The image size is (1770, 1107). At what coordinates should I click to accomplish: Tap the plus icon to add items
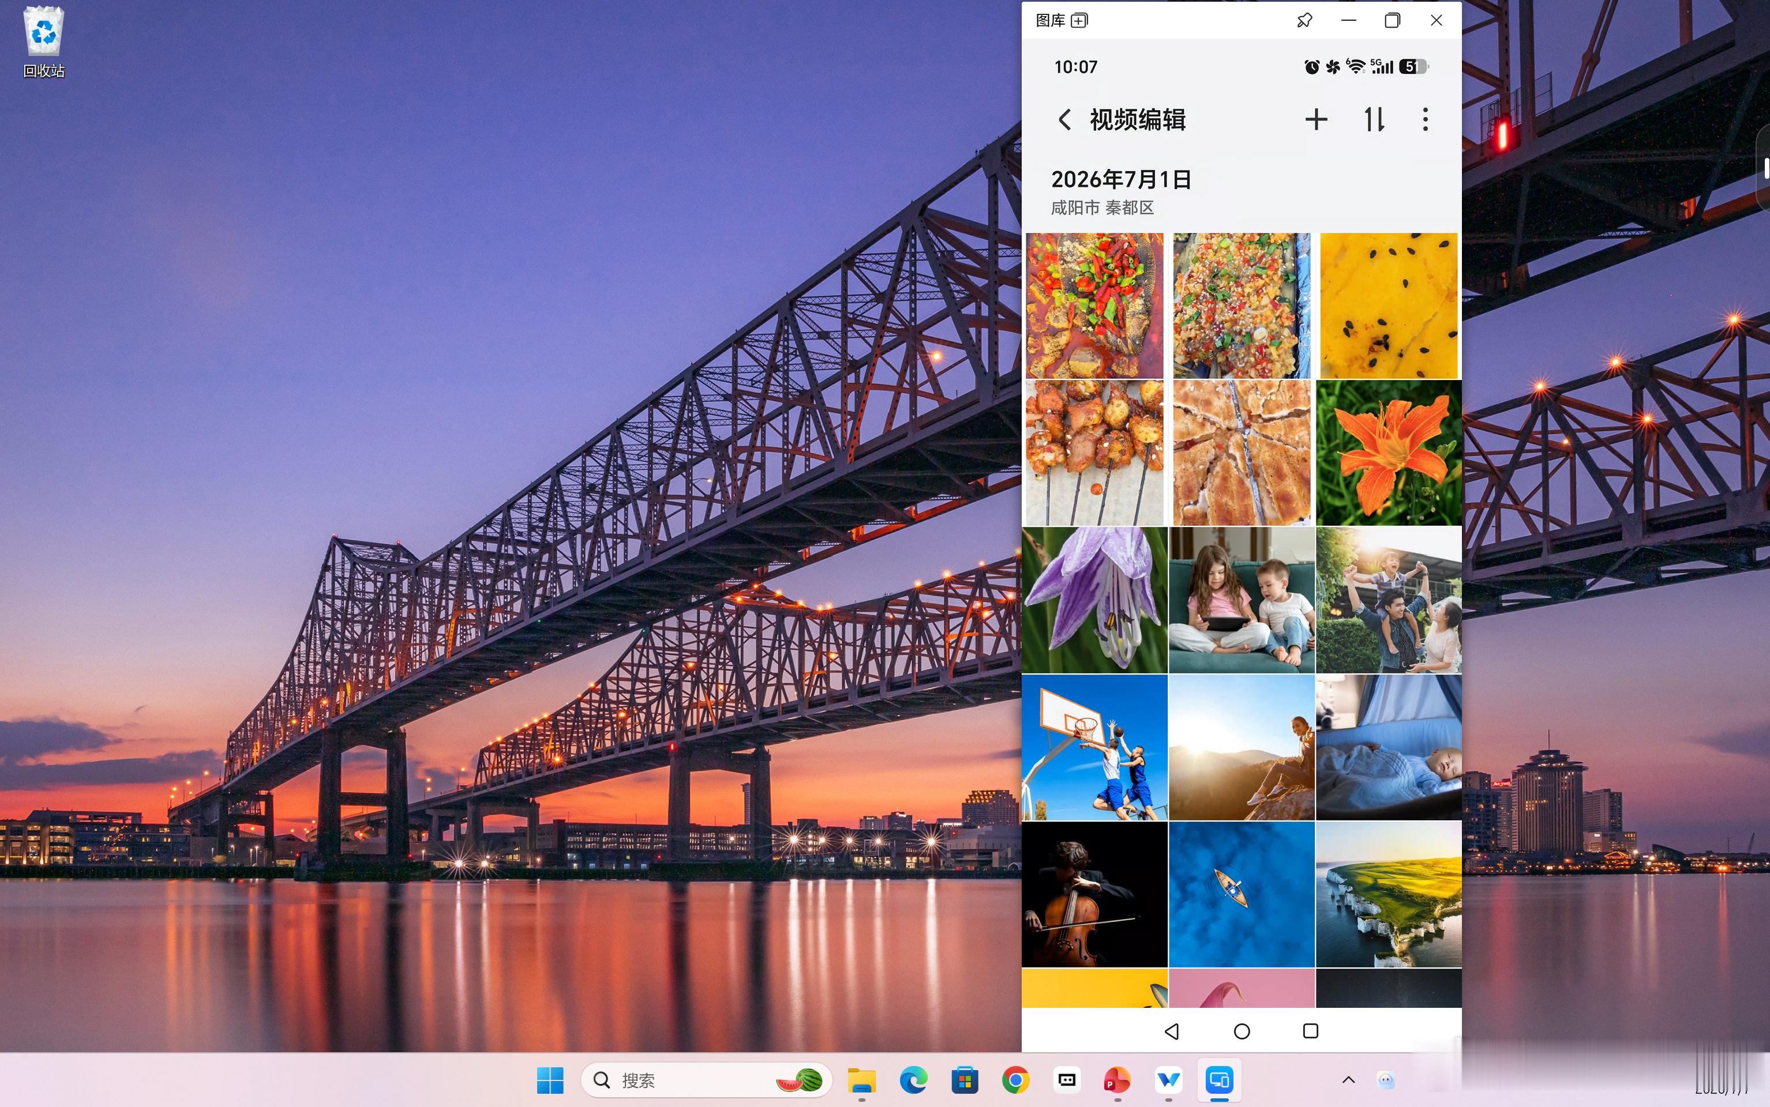(1316, 119)
